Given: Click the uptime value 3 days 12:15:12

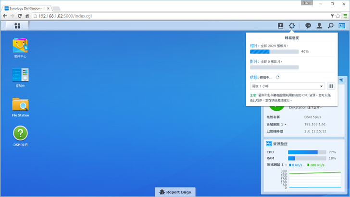Looking at the screenshot, I should 315,131.
